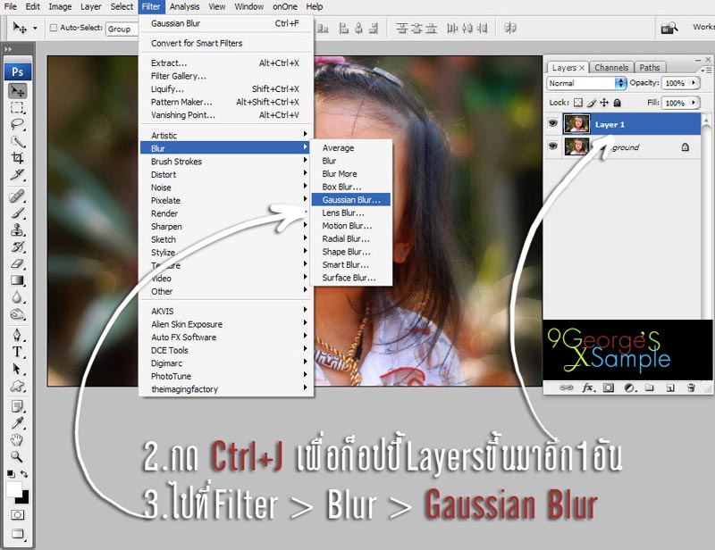Open the Layers panel options menu
Screen dimensions: 715x550
(x=706, y=70)
